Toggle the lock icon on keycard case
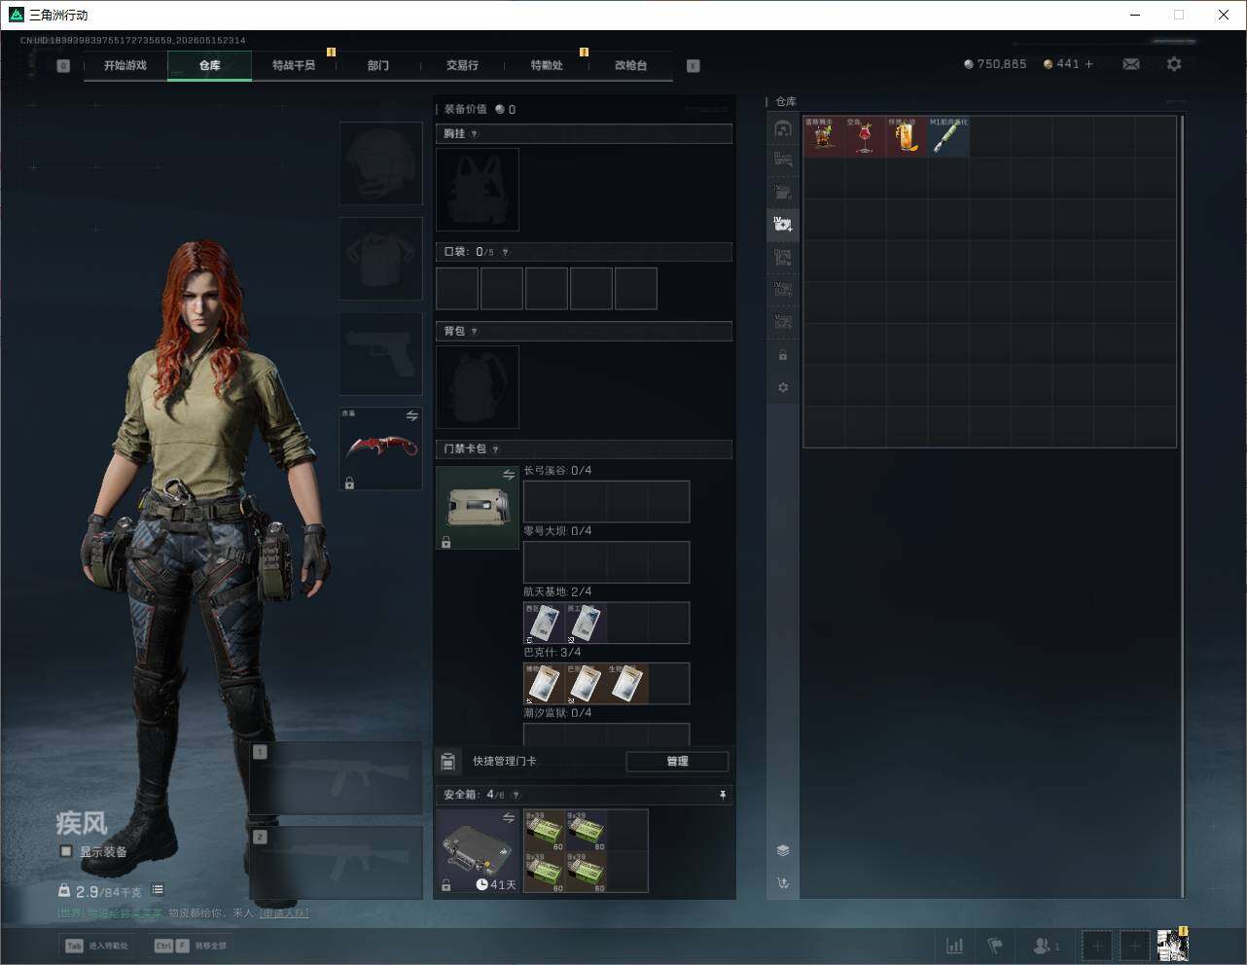Image resolution: width=1247 pixels, height=965 pixels. [446, 542]
